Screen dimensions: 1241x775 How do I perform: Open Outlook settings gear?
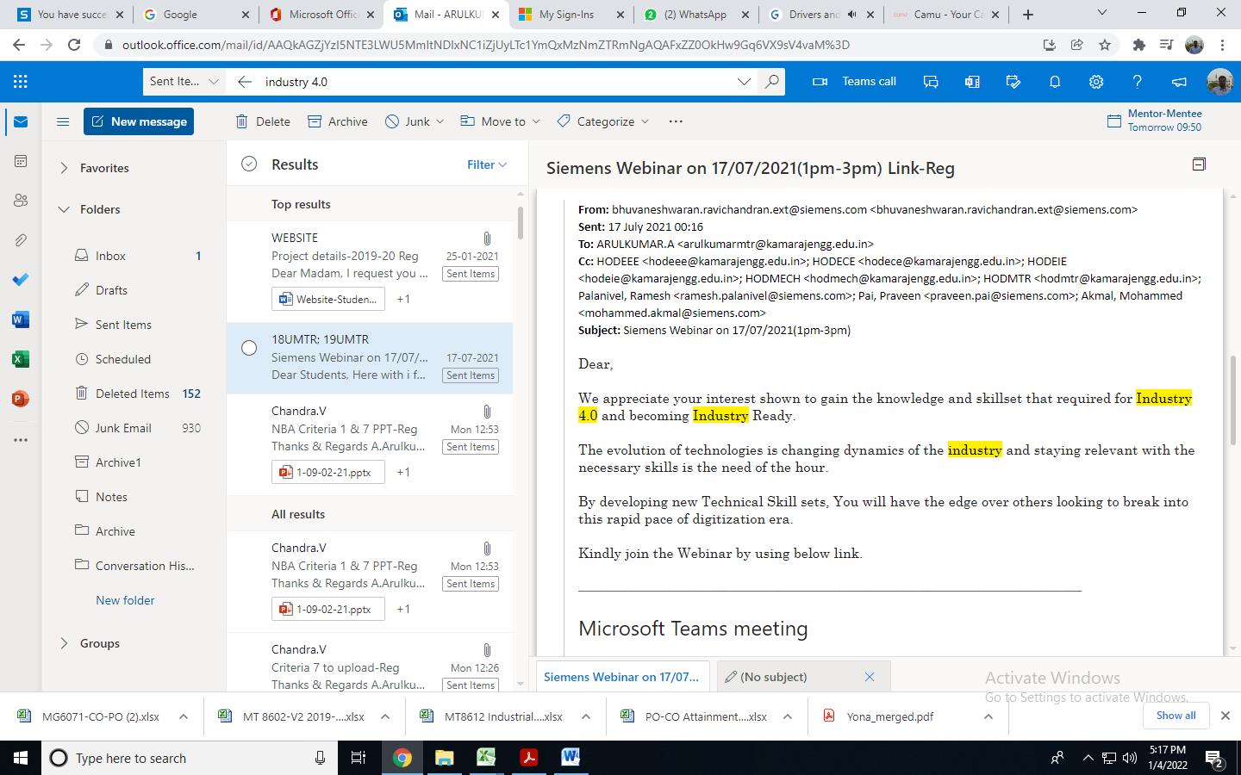1096,82
